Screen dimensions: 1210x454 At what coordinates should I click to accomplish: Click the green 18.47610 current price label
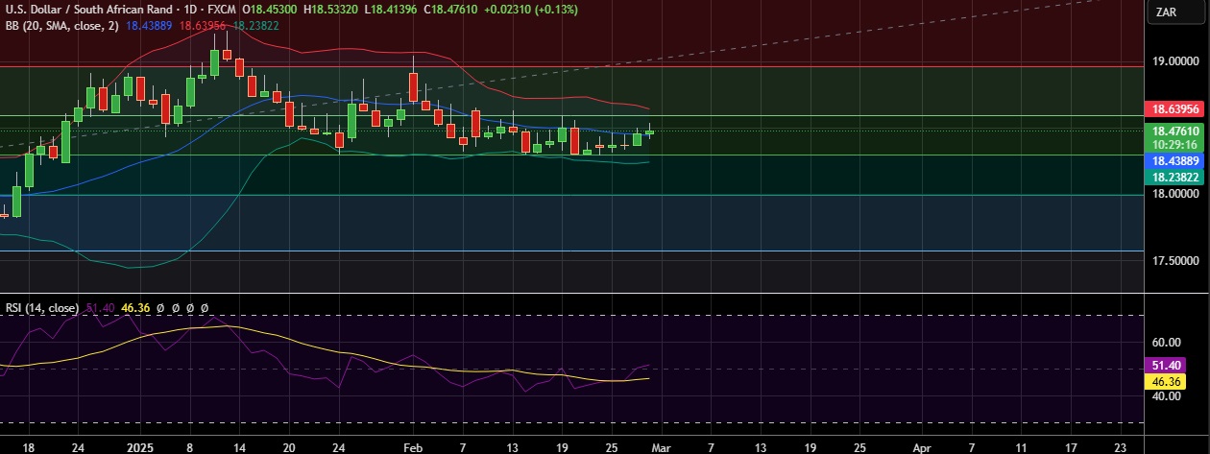tap(1175, 131)
